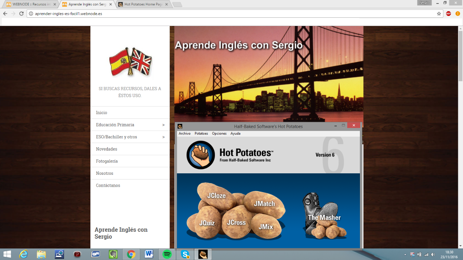Click the browser address bar
Viewport: 463px width, 260px height.
[x=231, y=14]
